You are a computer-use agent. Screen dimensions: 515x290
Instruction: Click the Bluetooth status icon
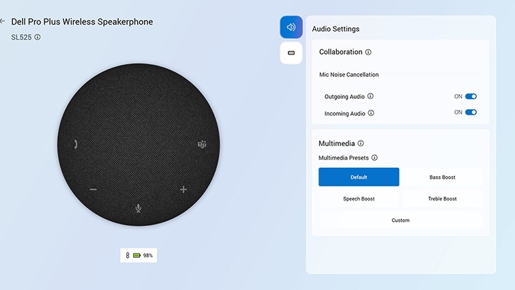[128, 255]
